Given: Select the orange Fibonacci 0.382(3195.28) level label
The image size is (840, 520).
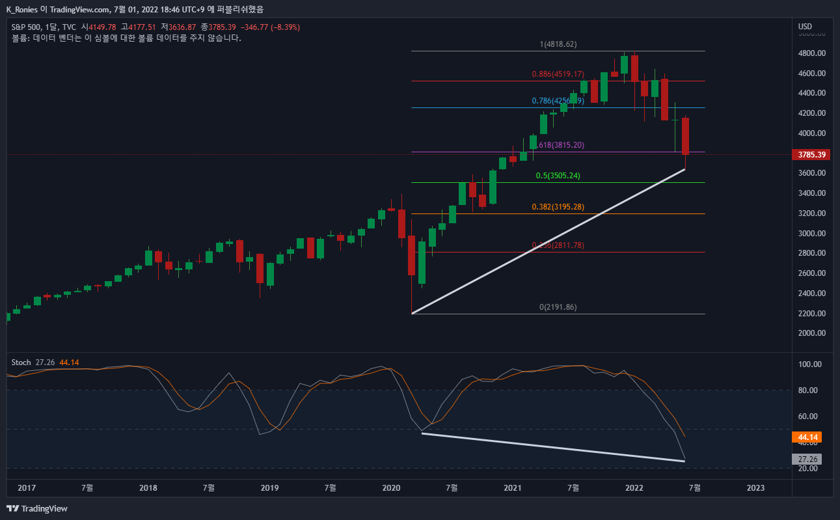Looking at the screenshot, I should pos(558,207).
